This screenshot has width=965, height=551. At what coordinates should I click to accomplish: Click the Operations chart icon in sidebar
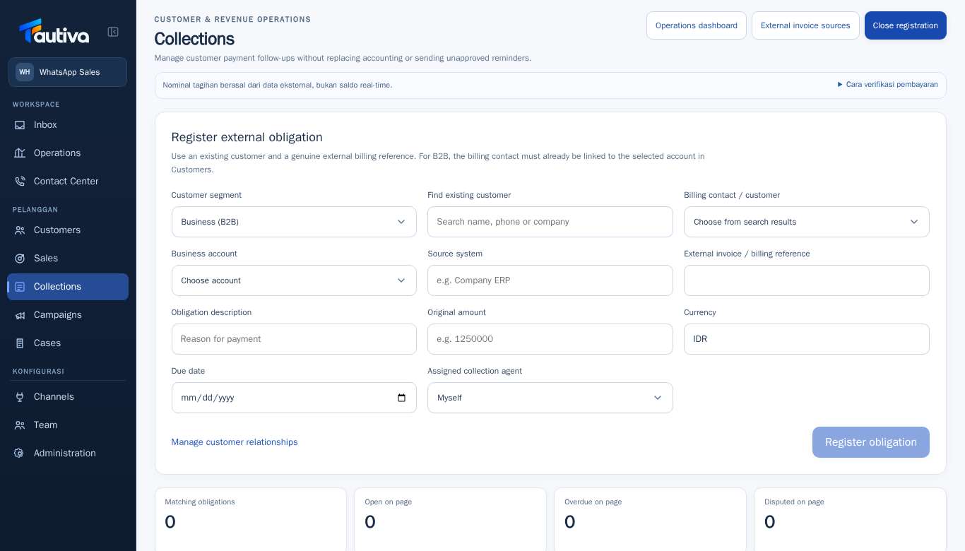tap(20, 153)
